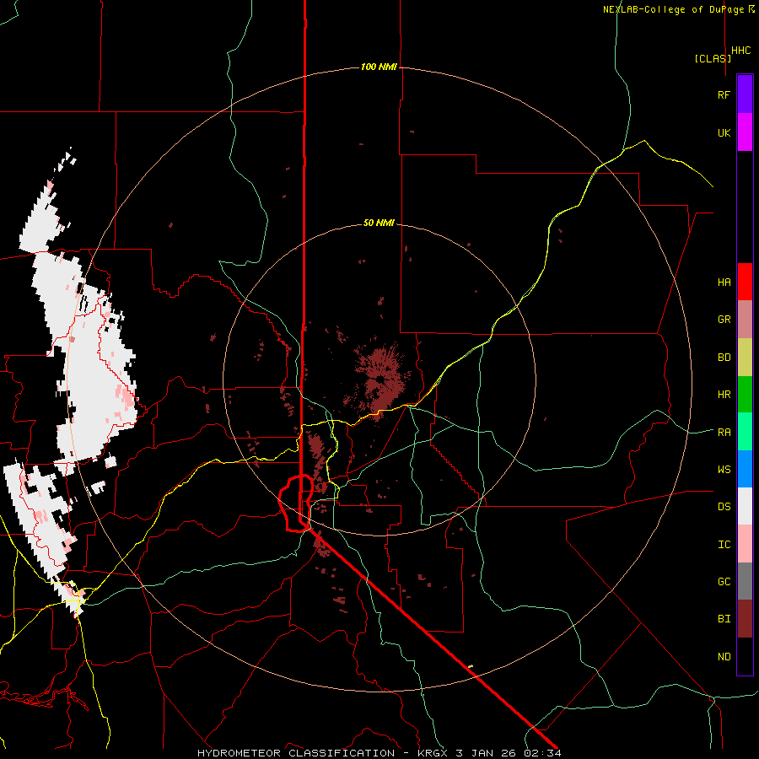Click the WS legend label

pos(724,470)
